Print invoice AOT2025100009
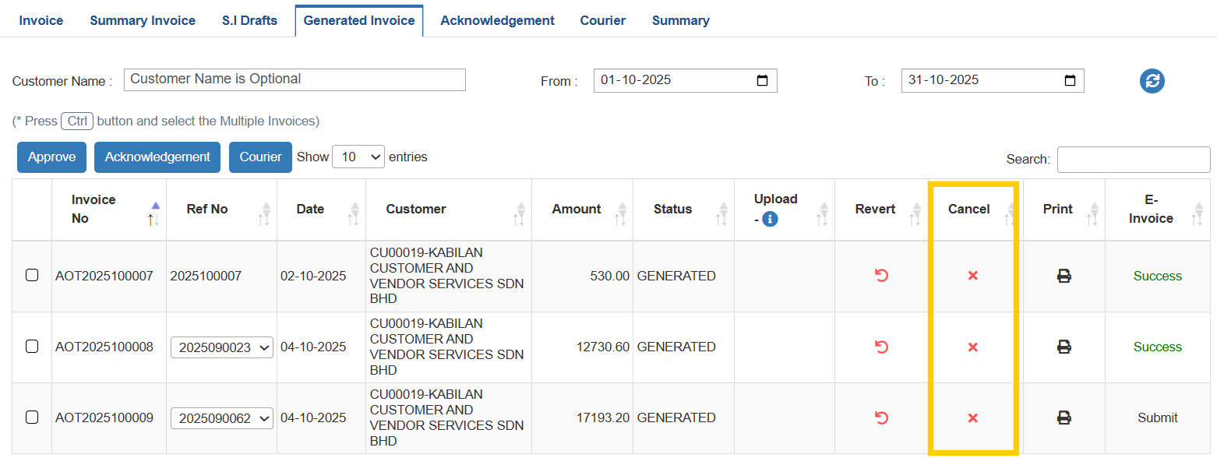The width and height of the screenshot is (1217, 458). (1064, 417)
